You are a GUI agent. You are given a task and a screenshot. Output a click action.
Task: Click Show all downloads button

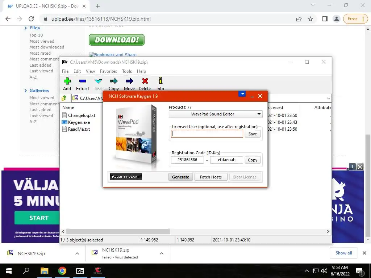(343, 253)
